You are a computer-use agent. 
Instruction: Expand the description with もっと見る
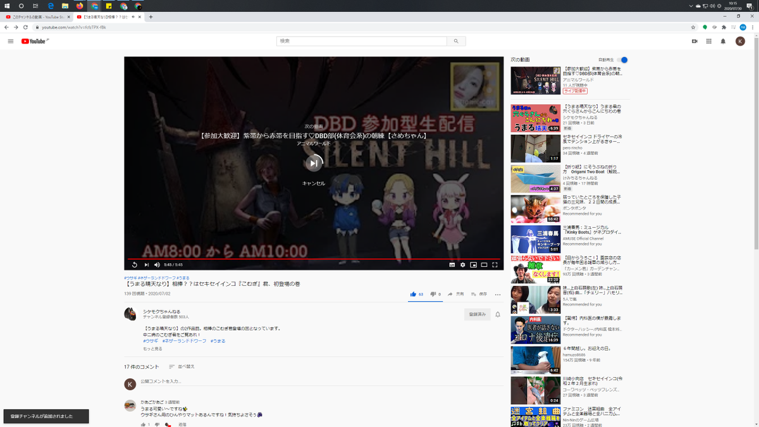click(x=152, y=349)
